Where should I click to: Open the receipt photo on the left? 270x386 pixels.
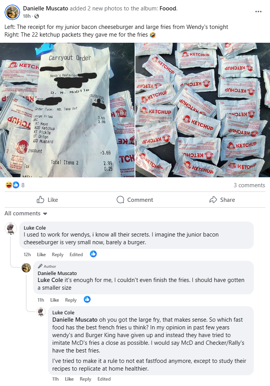click(67, 110)
